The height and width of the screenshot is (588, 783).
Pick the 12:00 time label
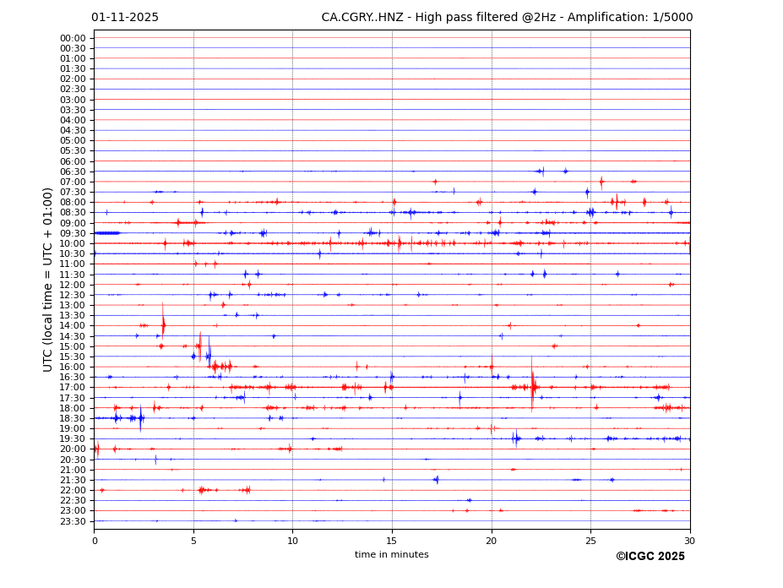click(73, 285)
